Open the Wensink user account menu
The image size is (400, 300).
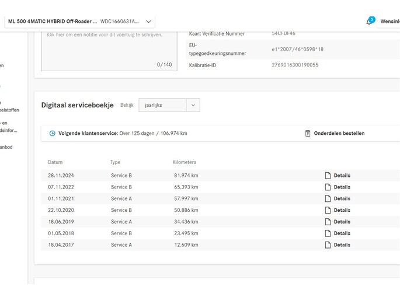pyautogui.click(x=389, y=22)
